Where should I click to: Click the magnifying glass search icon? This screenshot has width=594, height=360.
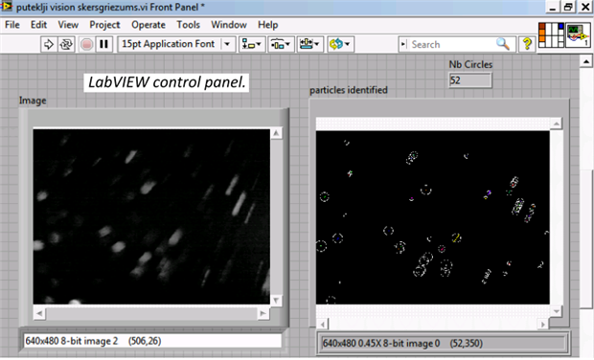coord(503,44)
